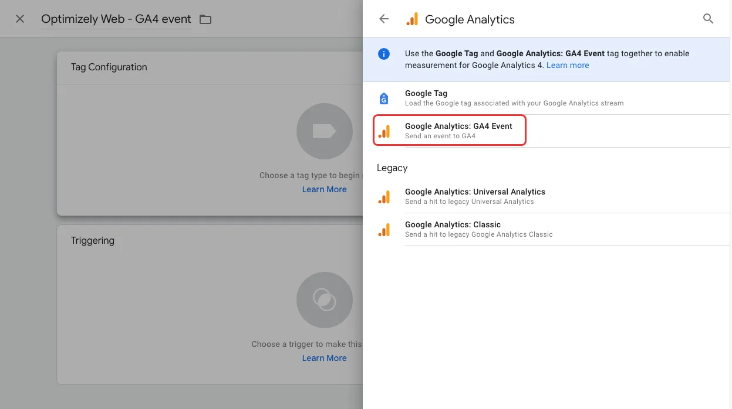Open search with the magnifier icon
This screenshot has height=409, width=732.
pos(709,19)
